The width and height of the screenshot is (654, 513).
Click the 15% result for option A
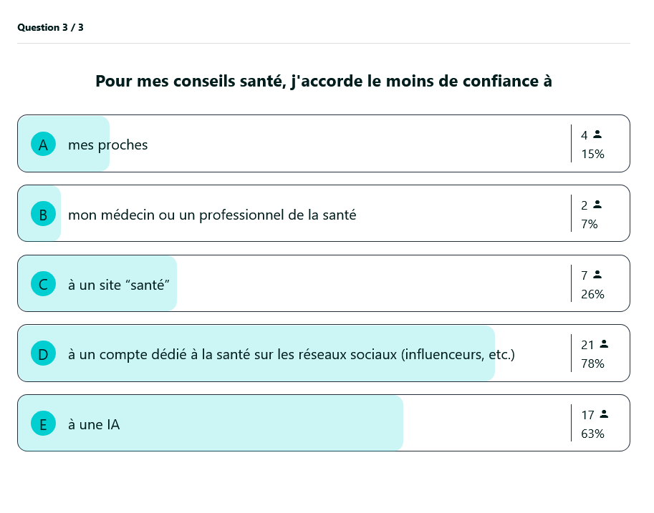pyautogui.click(x=592, y=154)
